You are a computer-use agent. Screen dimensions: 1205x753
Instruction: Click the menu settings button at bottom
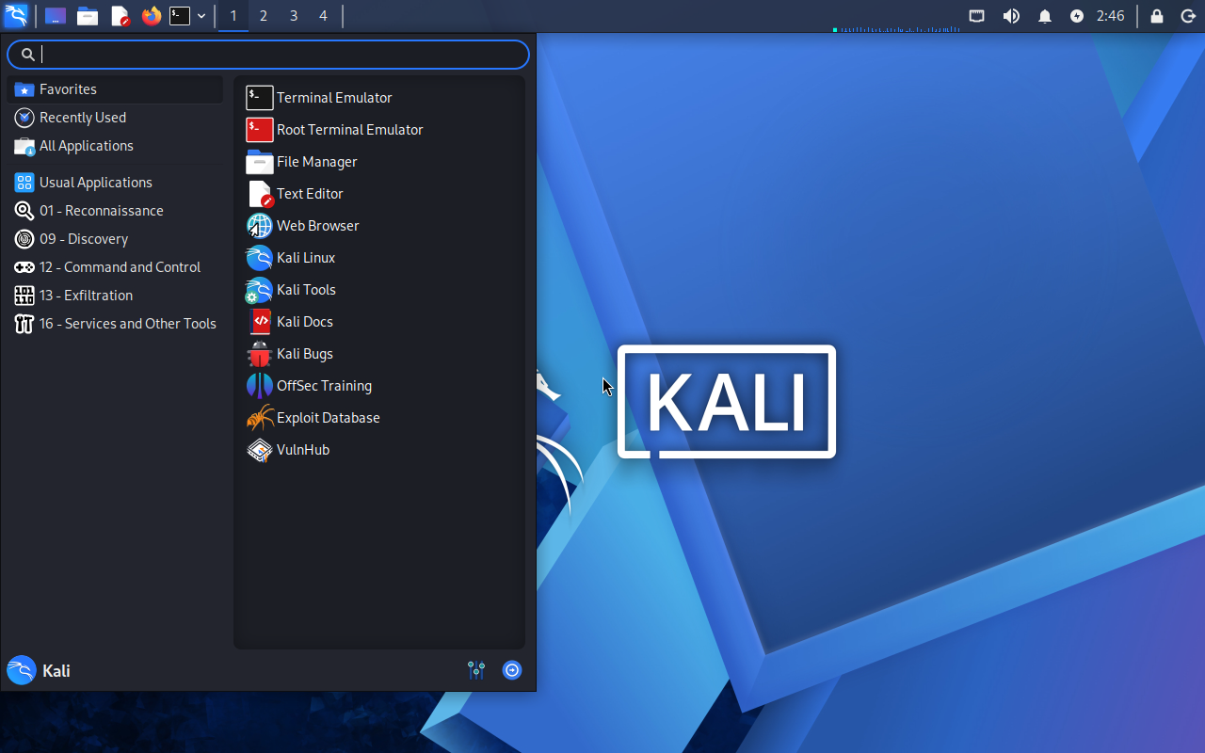[x=476, y=670]
